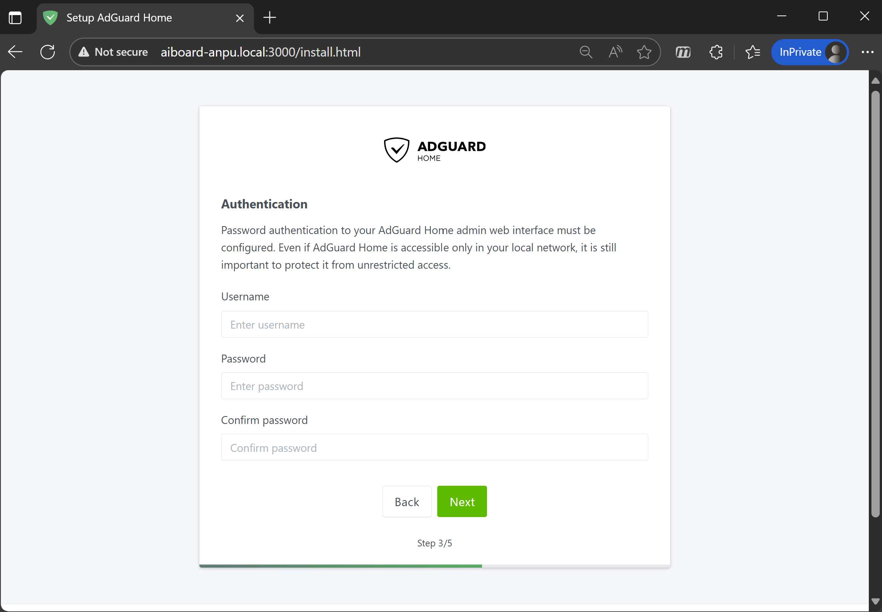882x612 pixels.
Task: Add page to favorites with star icon
Action: (x=644, y=52)
